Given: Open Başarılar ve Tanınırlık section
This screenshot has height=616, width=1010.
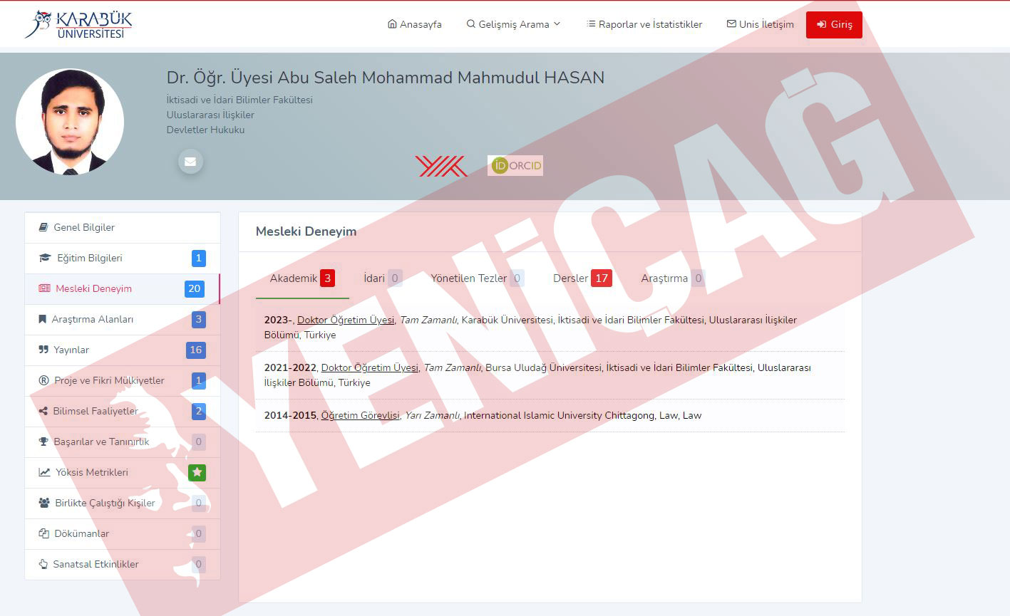Looking at the screenshot, I should pos(123,442).
